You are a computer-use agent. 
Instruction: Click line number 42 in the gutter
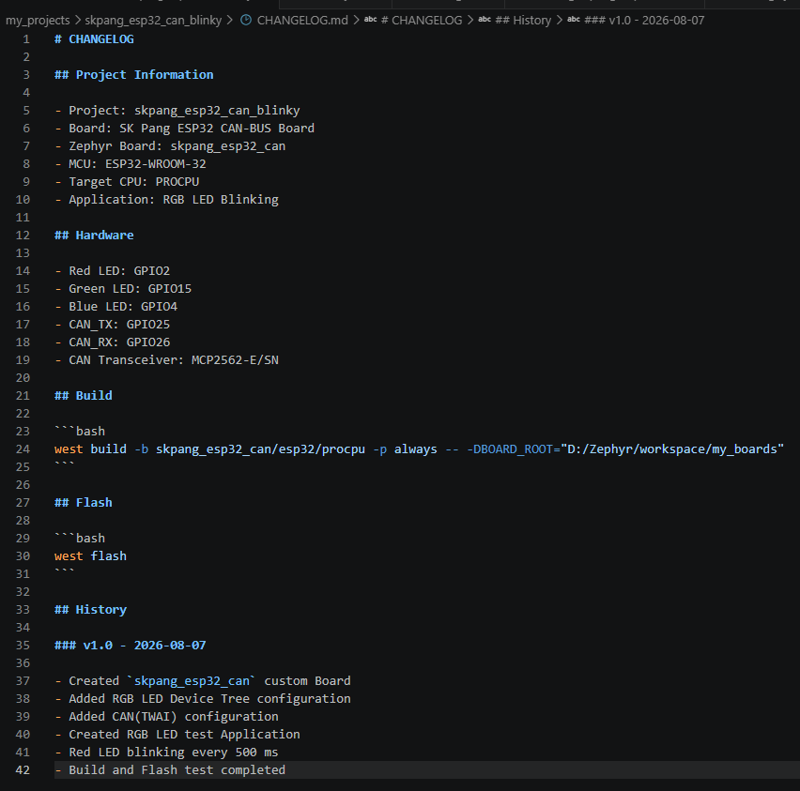pos(23,770)
